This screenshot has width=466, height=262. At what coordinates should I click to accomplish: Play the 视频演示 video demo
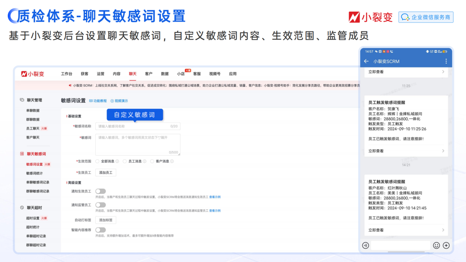tap(112, 101)
